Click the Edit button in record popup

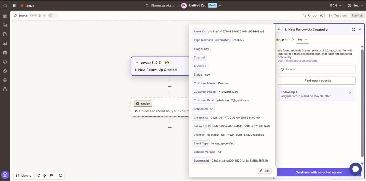coord(264,171)
